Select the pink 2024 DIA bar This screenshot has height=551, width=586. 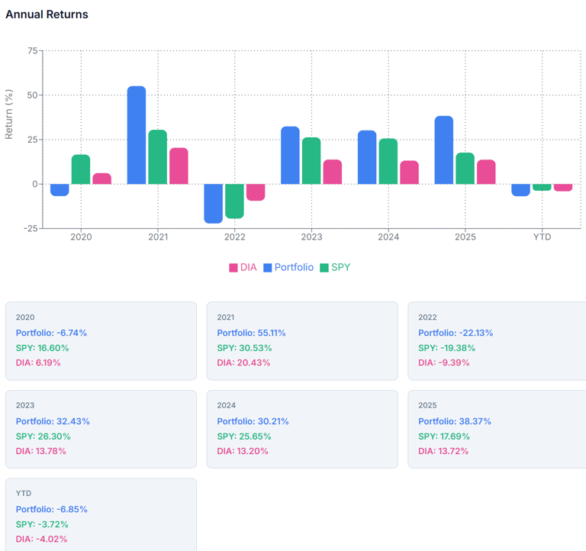pyautogui.click(x=409, y=172)
